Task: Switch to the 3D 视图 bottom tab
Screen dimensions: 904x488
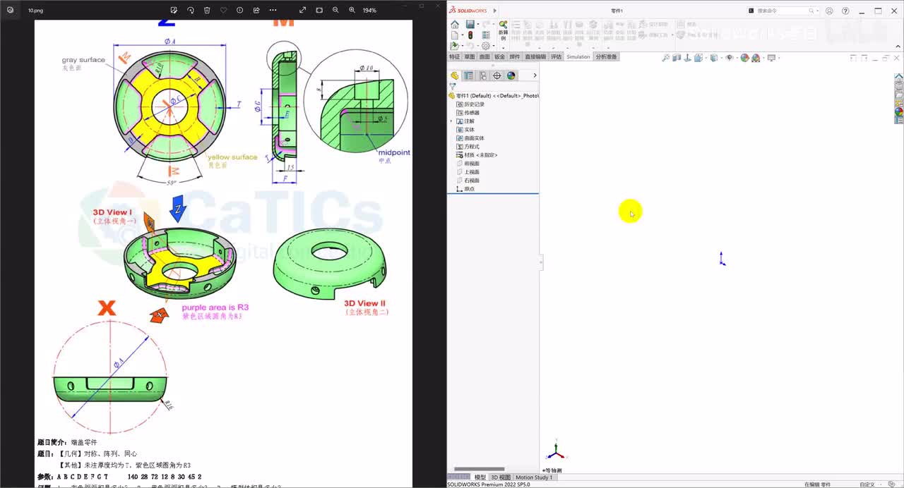Action: coord(501,477)
